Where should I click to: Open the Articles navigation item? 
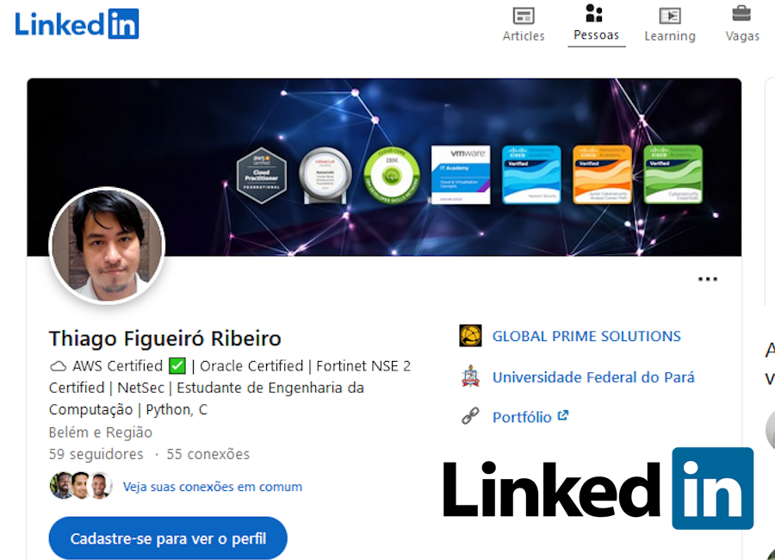point(524,25)
